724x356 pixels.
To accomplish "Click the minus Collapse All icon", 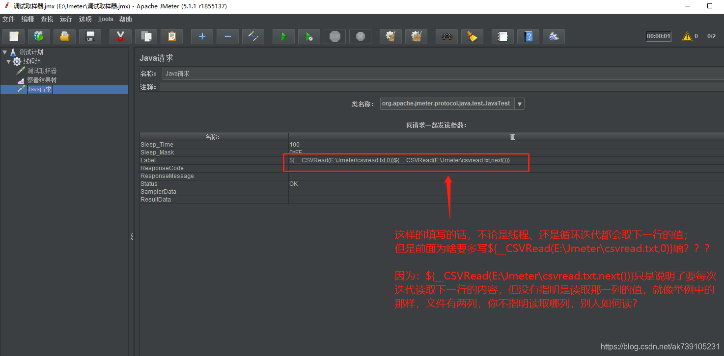I will click(x=227, y=36).
